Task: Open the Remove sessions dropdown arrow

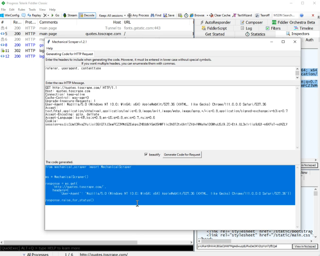Action: coord(48,15)
